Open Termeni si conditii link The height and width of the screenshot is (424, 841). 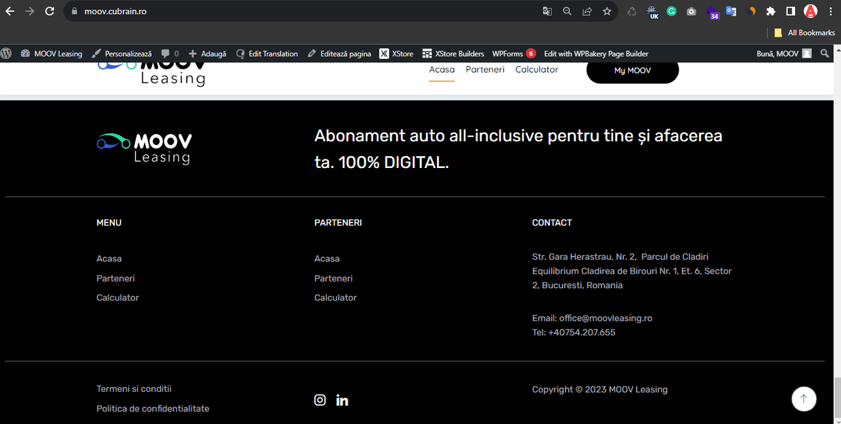pyautogui.click(x=134, y=389)
